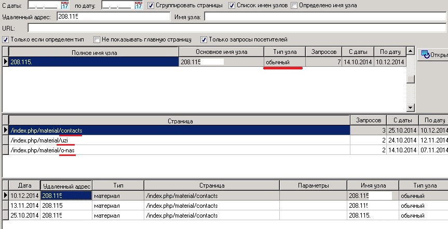Toggle 'Только запросы посетителей' checkbox
This screenshot has width=448, height=229.
[x=203, y=40]
